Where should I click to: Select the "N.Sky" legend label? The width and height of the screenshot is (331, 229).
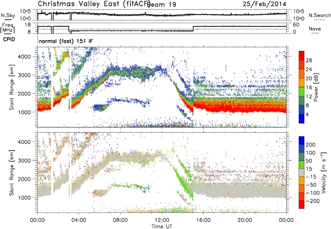click(8, 15)
